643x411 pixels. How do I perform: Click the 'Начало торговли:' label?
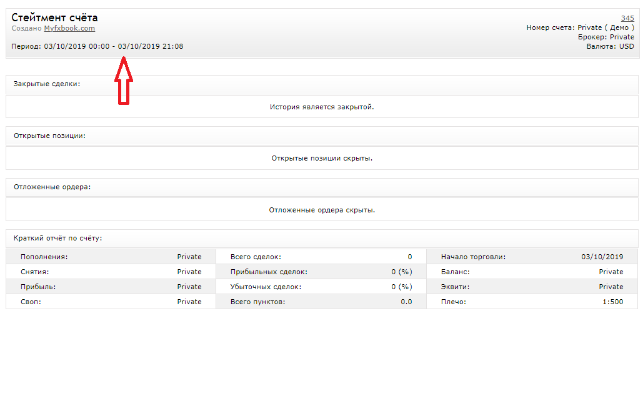(473, 257)
